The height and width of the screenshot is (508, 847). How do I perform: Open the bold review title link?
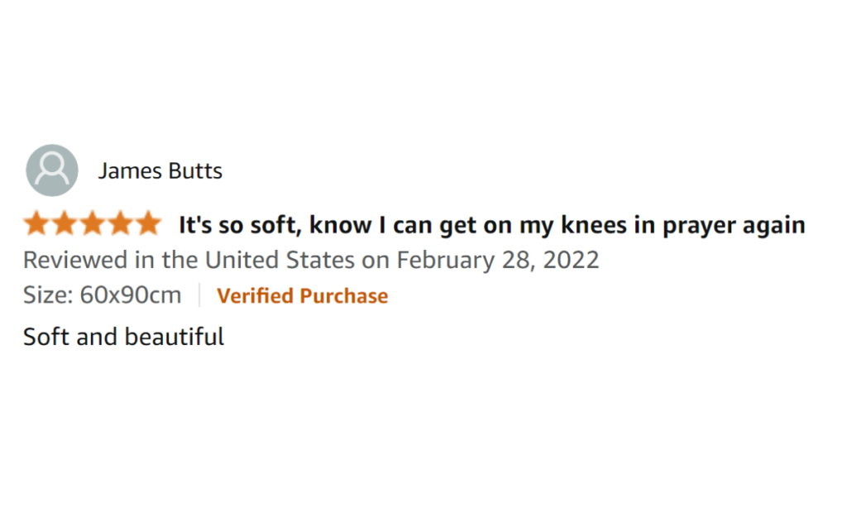(x=491, y=225)
